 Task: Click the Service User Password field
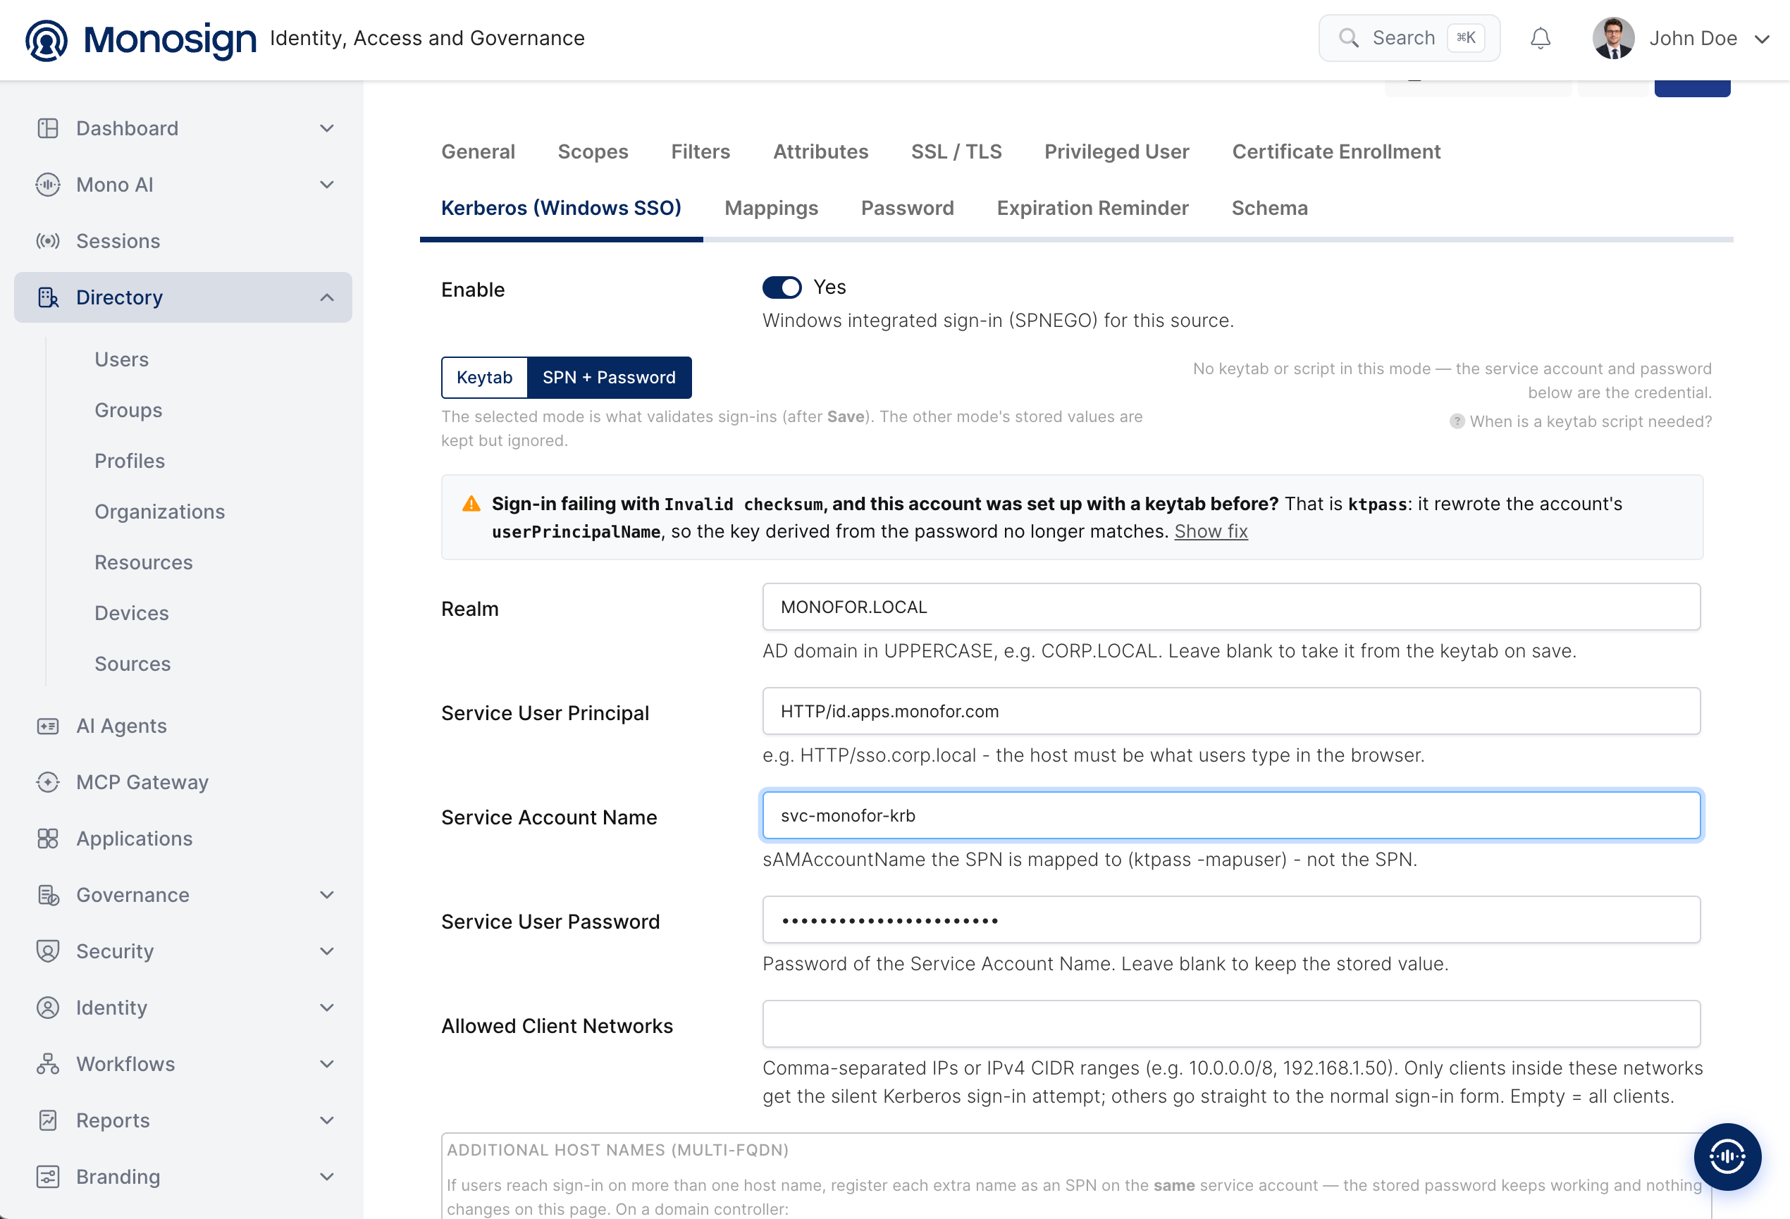(1231, 920)
